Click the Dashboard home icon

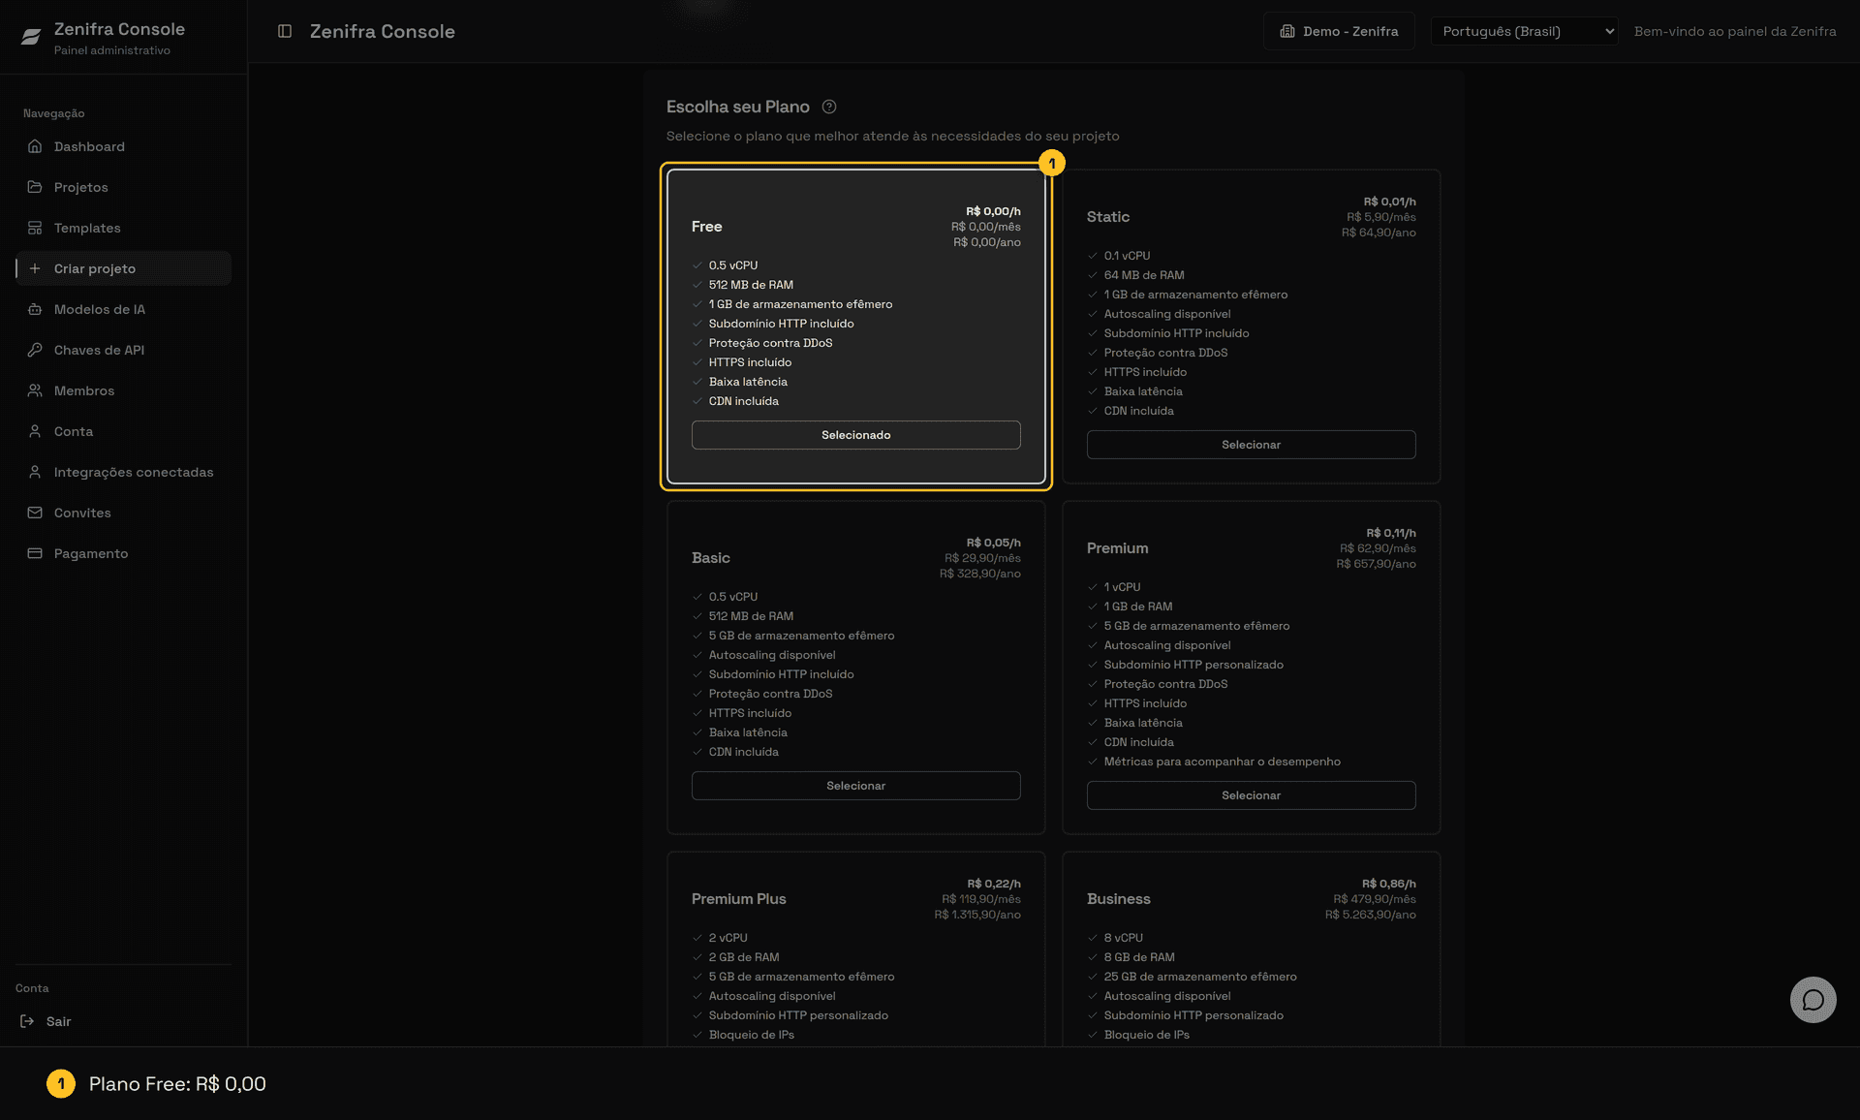click(x=35, y=146)
